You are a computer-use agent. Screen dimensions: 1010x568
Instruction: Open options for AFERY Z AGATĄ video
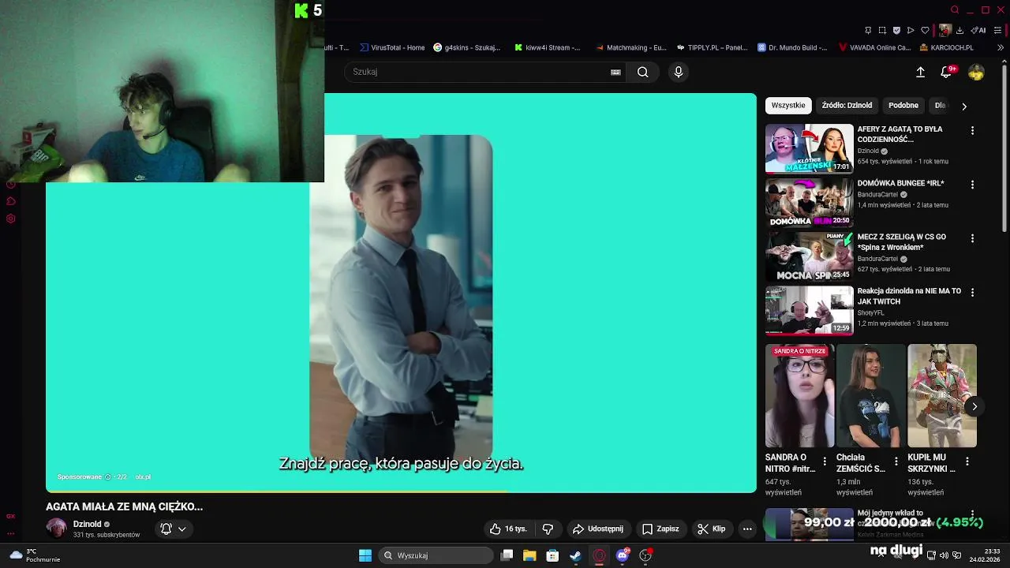click(x=972, y=130)
